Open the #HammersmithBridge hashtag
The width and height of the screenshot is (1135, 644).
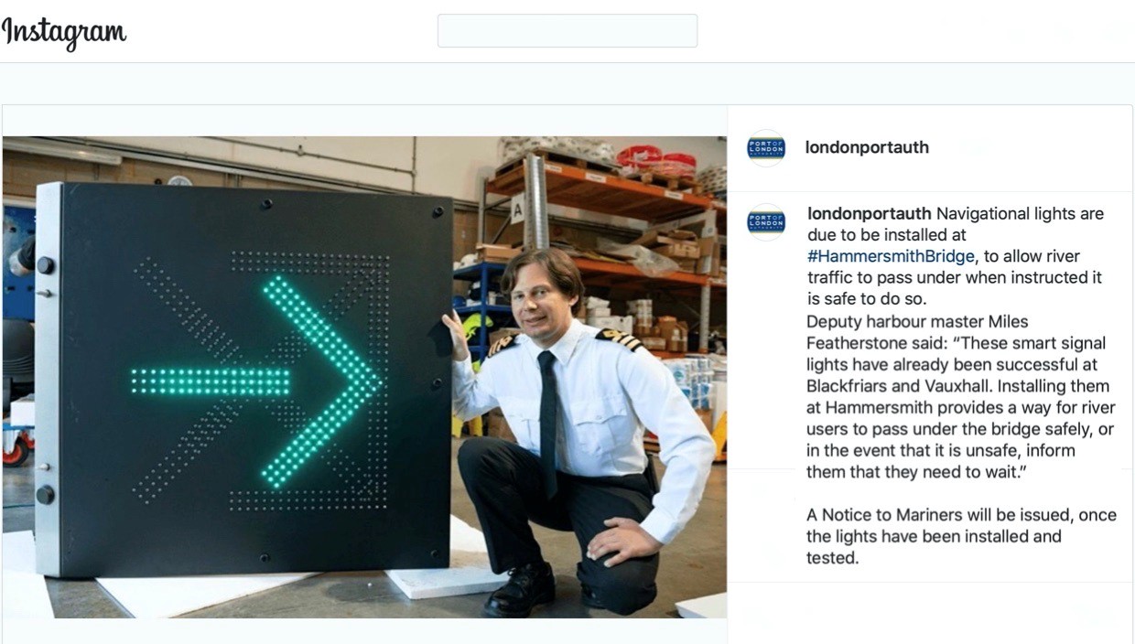891,256
